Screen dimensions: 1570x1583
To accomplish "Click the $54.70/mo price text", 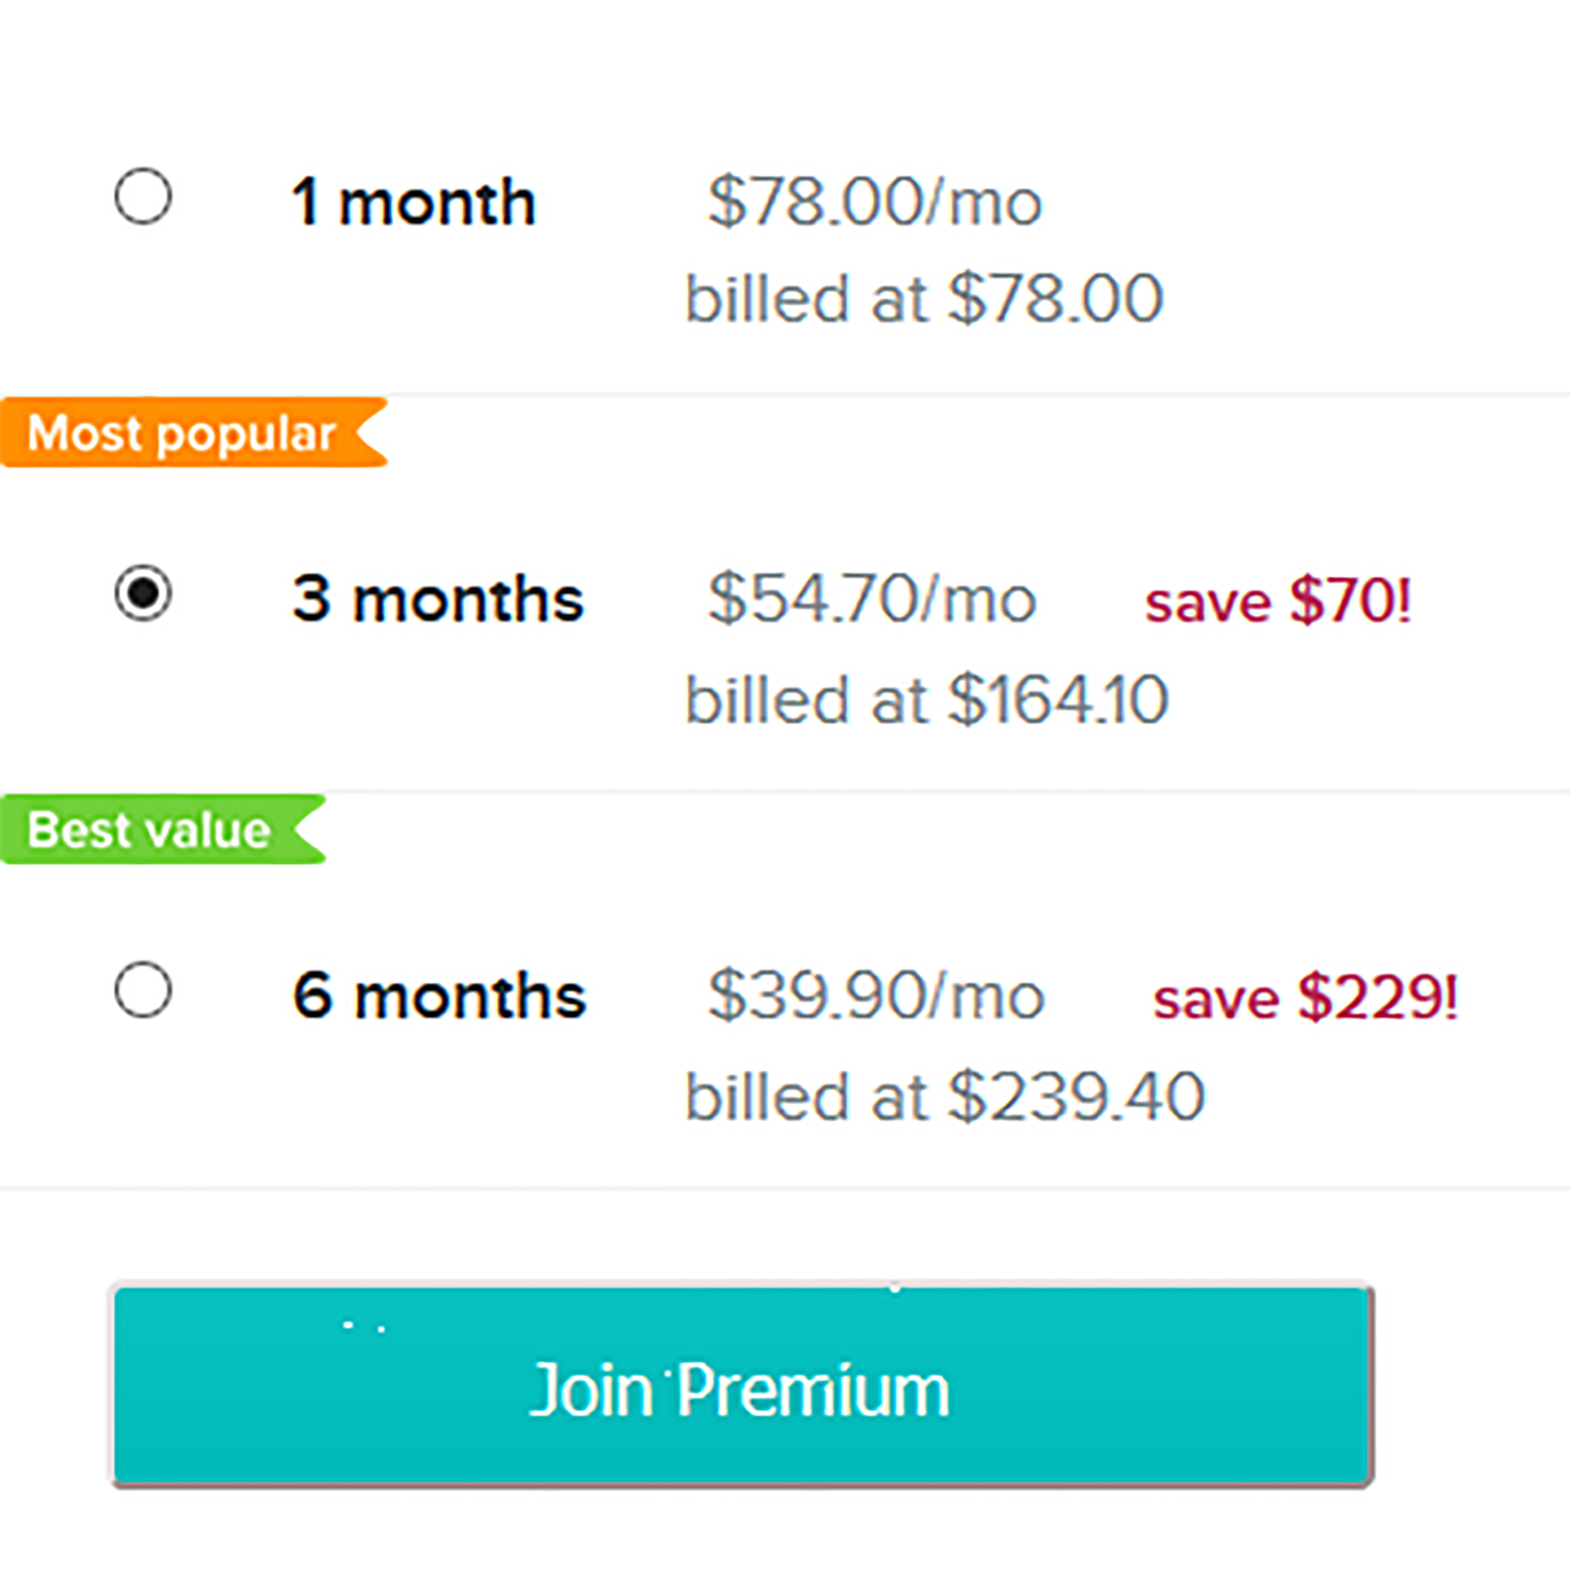I will [873, 599].
